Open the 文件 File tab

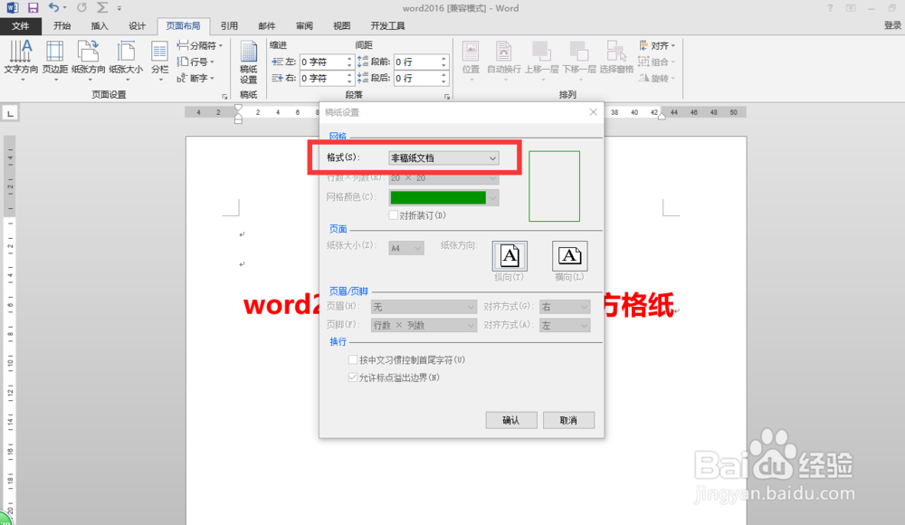click(20, 26)
